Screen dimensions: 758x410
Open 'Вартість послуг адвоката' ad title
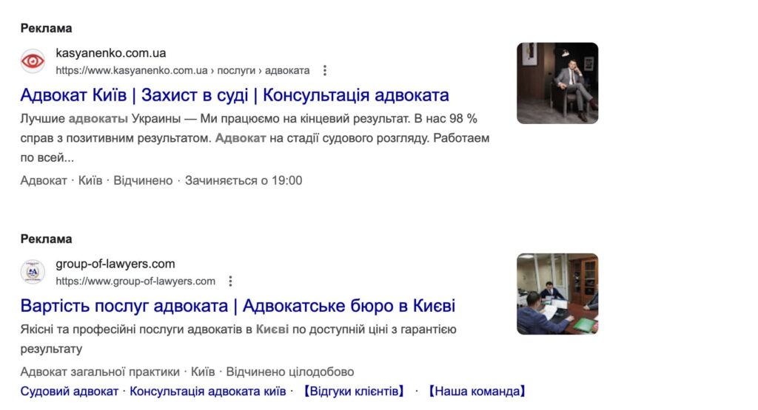point(238,306)
